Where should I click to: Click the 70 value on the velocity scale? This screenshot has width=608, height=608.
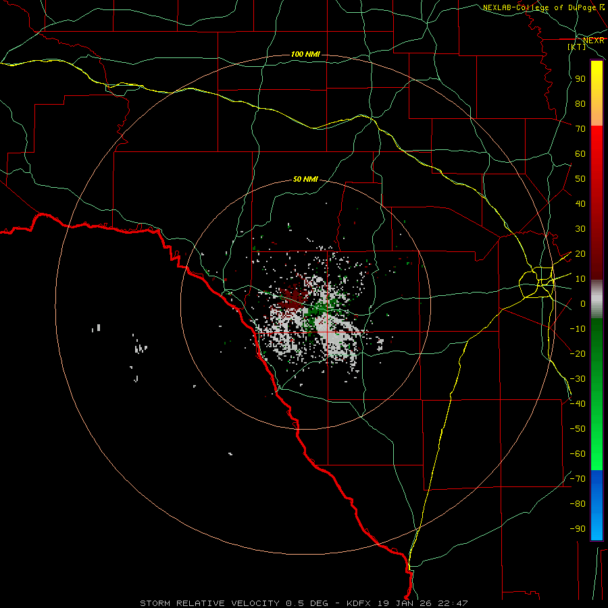[580, 129]
